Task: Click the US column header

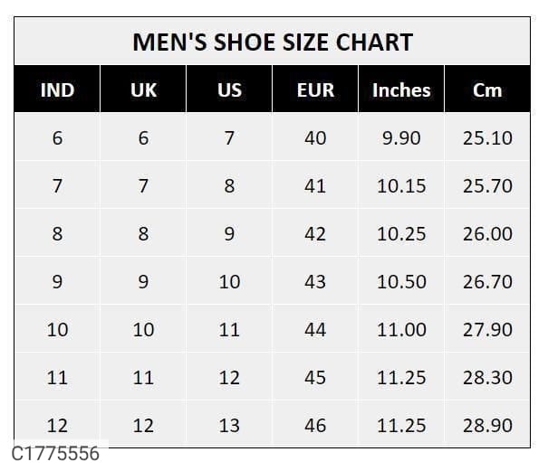Action: point(229,90)
